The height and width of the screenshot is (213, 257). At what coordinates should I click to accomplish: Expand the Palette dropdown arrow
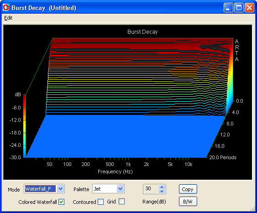coord(121,189)
